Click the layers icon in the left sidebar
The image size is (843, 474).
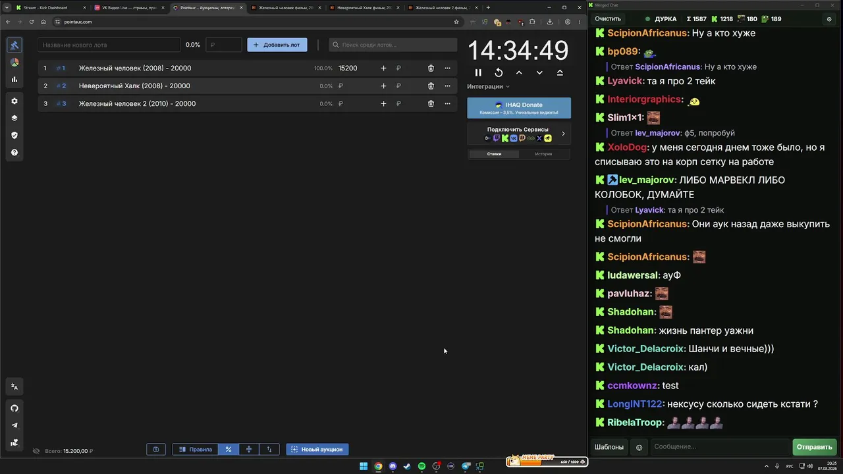coord(14,118)
